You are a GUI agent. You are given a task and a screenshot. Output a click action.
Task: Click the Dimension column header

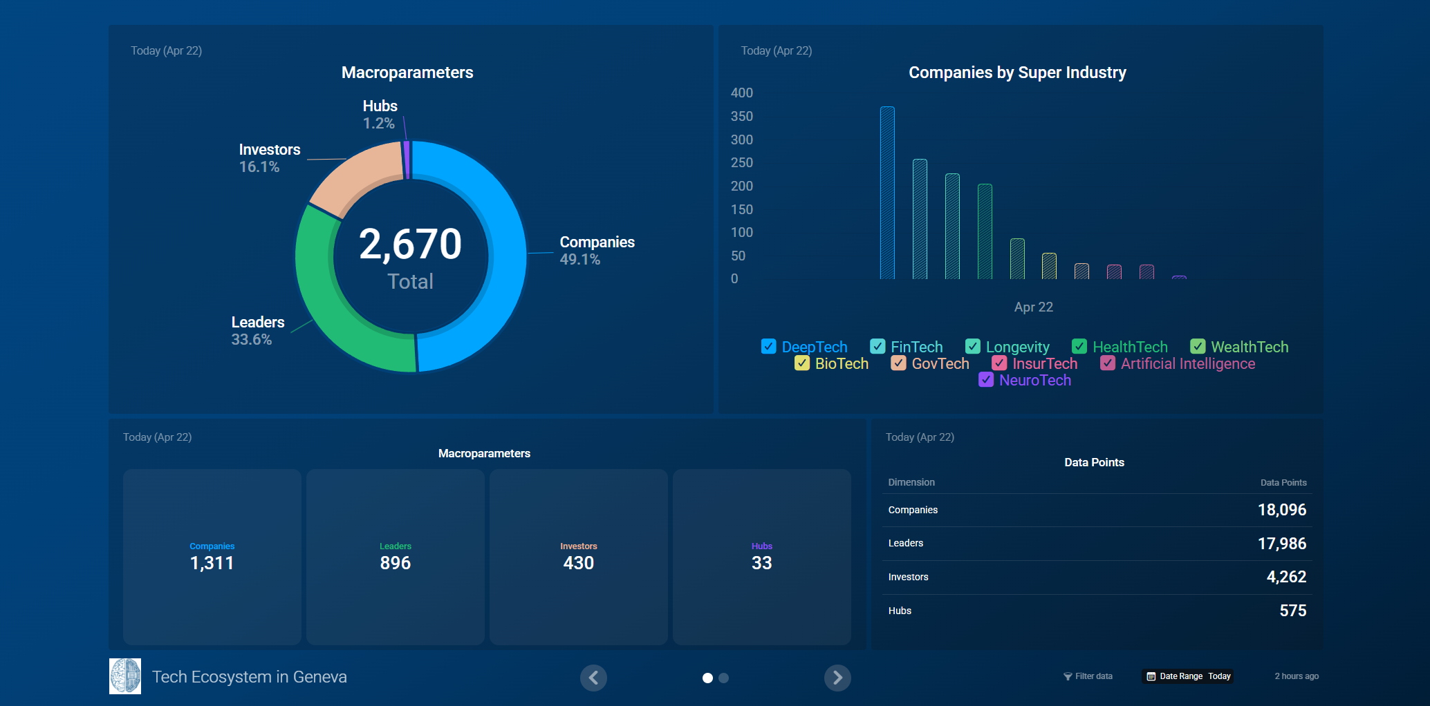pos(911,482)
